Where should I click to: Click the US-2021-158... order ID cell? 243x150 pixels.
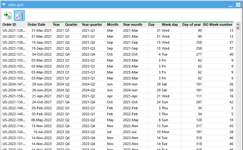pos(14,96)
